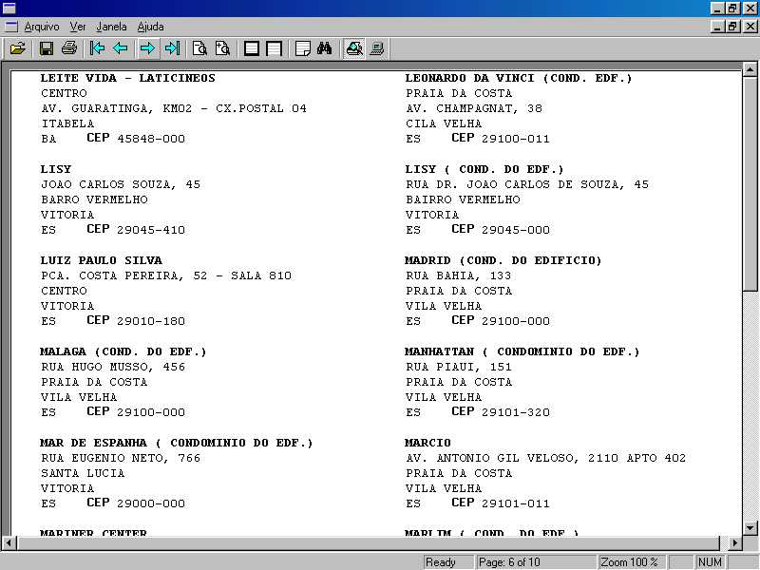Click the NUM indicator in status bar

pyautogui.click(x=710, y=562)
